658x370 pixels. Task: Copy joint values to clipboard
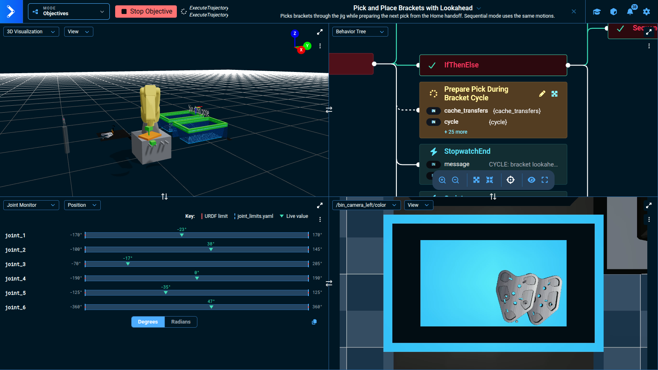click(314, 322)
